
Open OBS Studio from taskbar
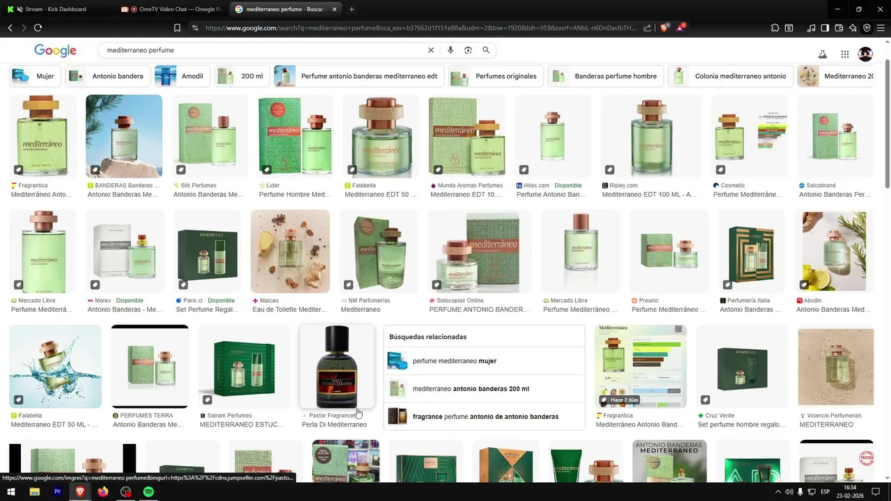pyautogui.click(x=125, y=491)
